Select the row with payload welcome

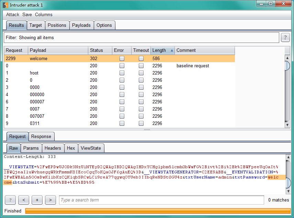(x=119, y=58)
